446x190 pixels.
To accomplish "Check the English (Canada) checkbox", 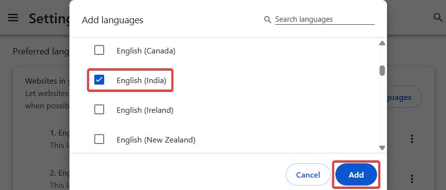I will point(99,50).
